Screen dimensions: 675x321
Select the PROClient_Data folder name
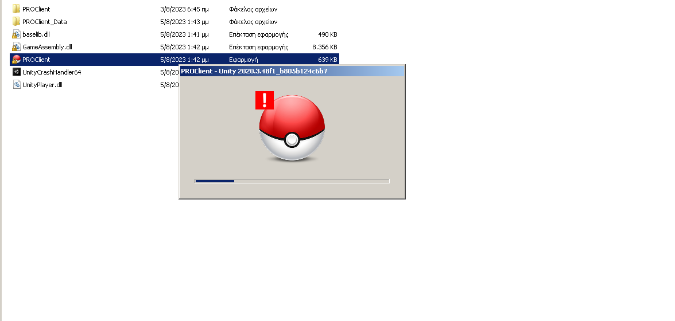44,21
